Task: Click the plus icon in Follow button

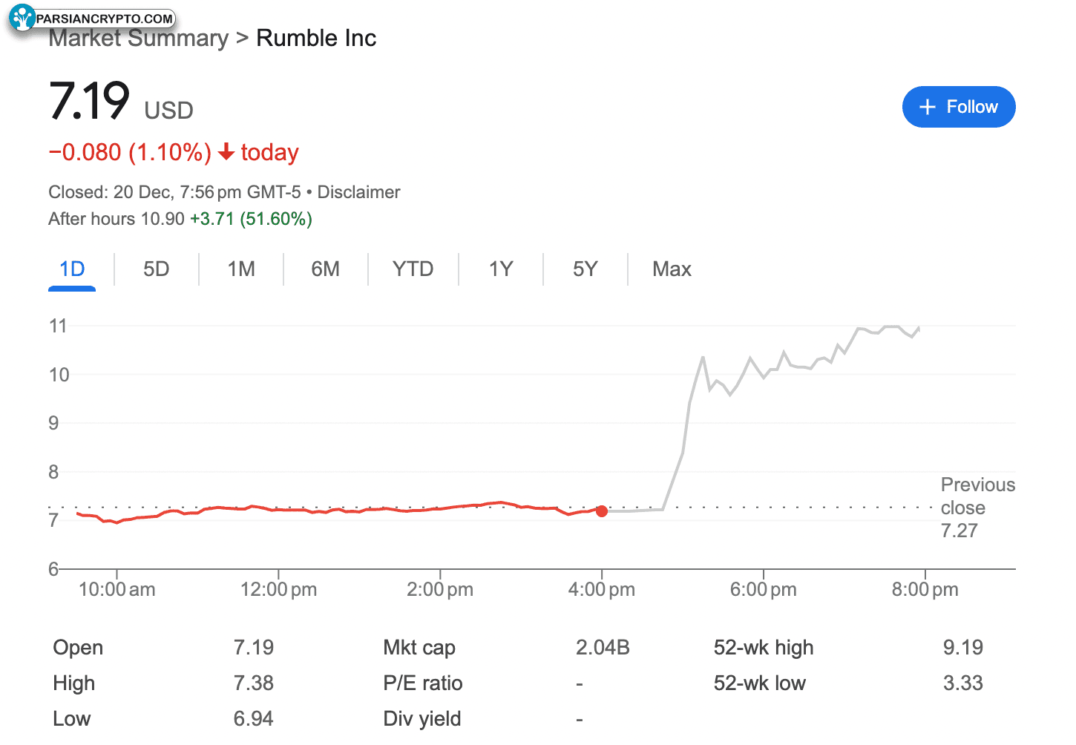Action: point(927,107)
